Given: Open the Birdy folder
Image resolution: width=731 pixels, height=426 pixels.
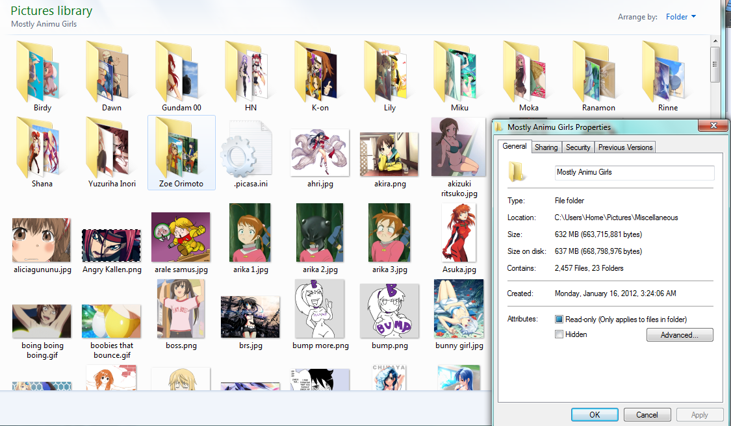Looking at the screenshot, I should click(38, 71).
